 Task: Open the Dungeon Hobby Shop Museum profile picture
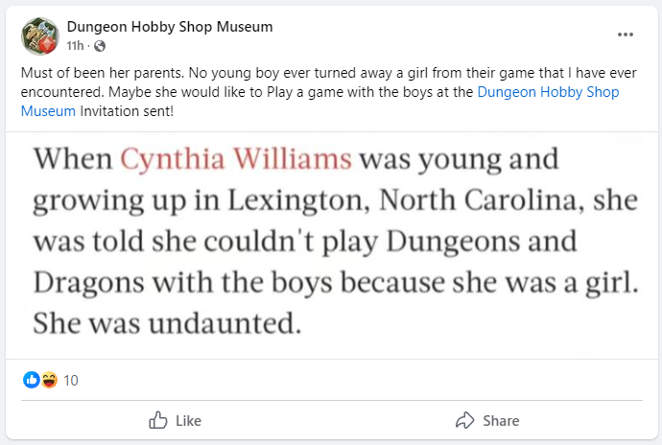(x=39, y=35)
